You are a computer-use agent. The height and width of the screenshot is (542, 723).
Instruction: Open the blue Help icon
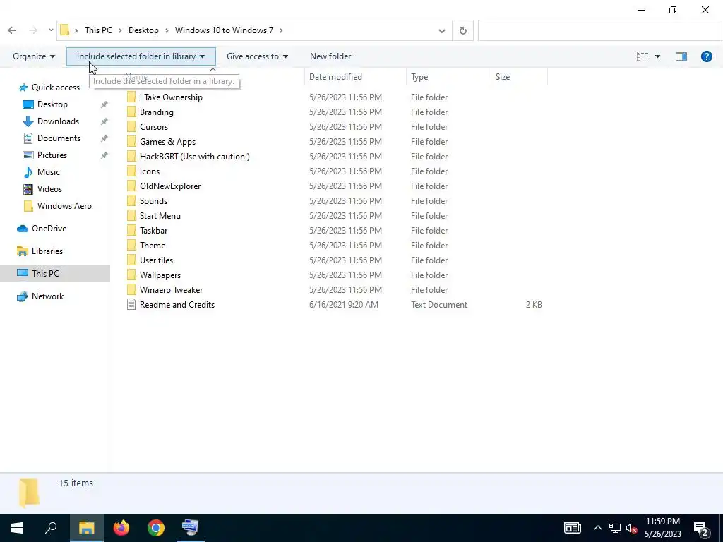706,56
